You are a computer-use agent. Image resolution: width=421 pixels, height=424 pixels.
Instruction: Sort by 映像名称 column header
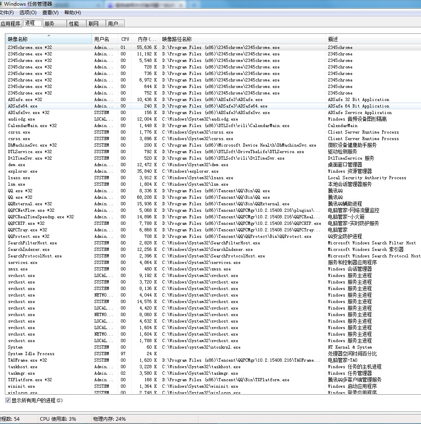click(x=49, y=39)
